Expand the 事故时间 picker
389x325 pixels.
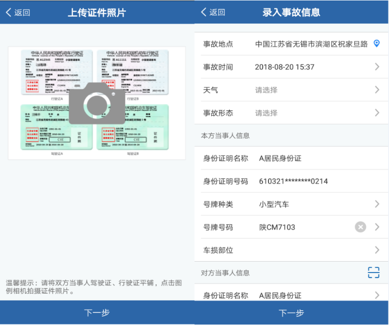click(378, 67)
